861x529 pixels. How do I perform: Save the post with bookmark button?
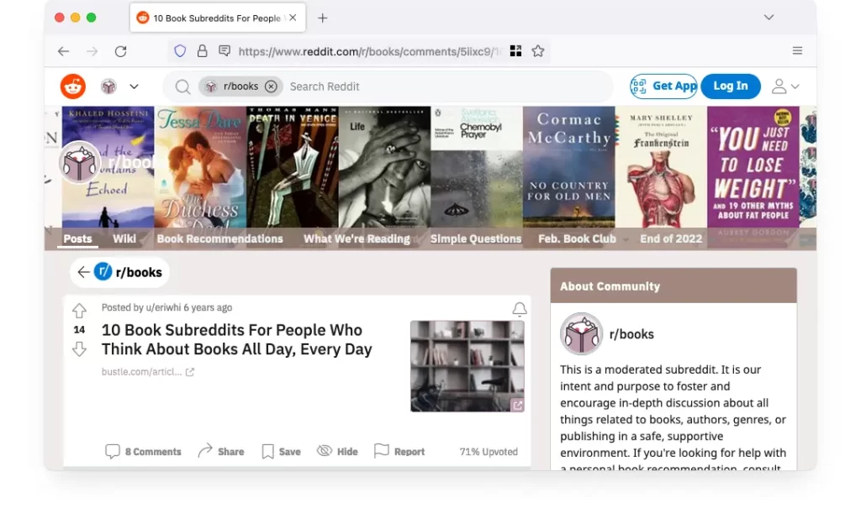pos(281,452)
